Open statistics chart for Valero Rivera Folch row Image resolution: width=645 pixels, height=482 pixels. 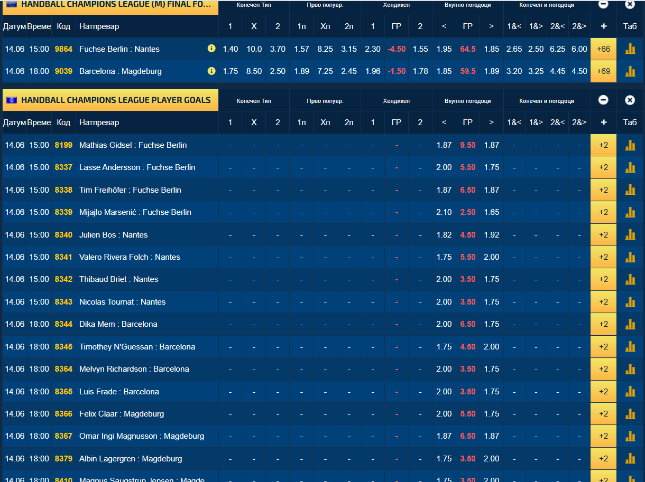(630, 257)
